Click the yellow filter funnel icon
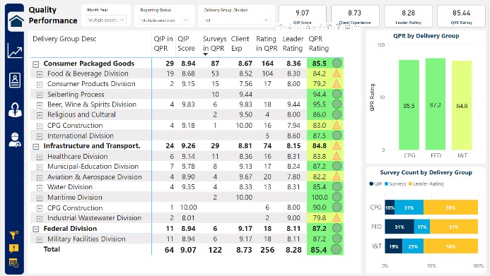Screen dimensions: 490x276 pyautogui.click(x=13, y=234)
